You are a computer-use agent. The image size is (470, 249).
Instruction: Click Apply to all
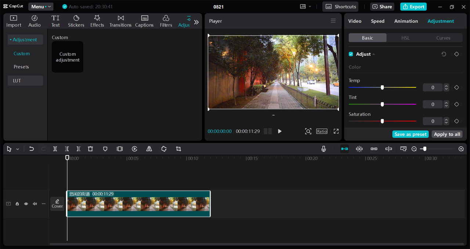tap(447, 134)
